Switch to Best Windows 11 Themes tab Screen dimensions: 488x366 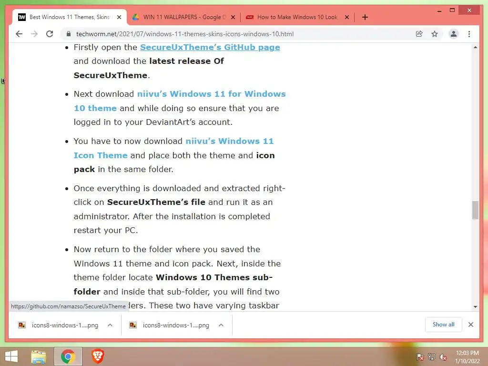69,17
